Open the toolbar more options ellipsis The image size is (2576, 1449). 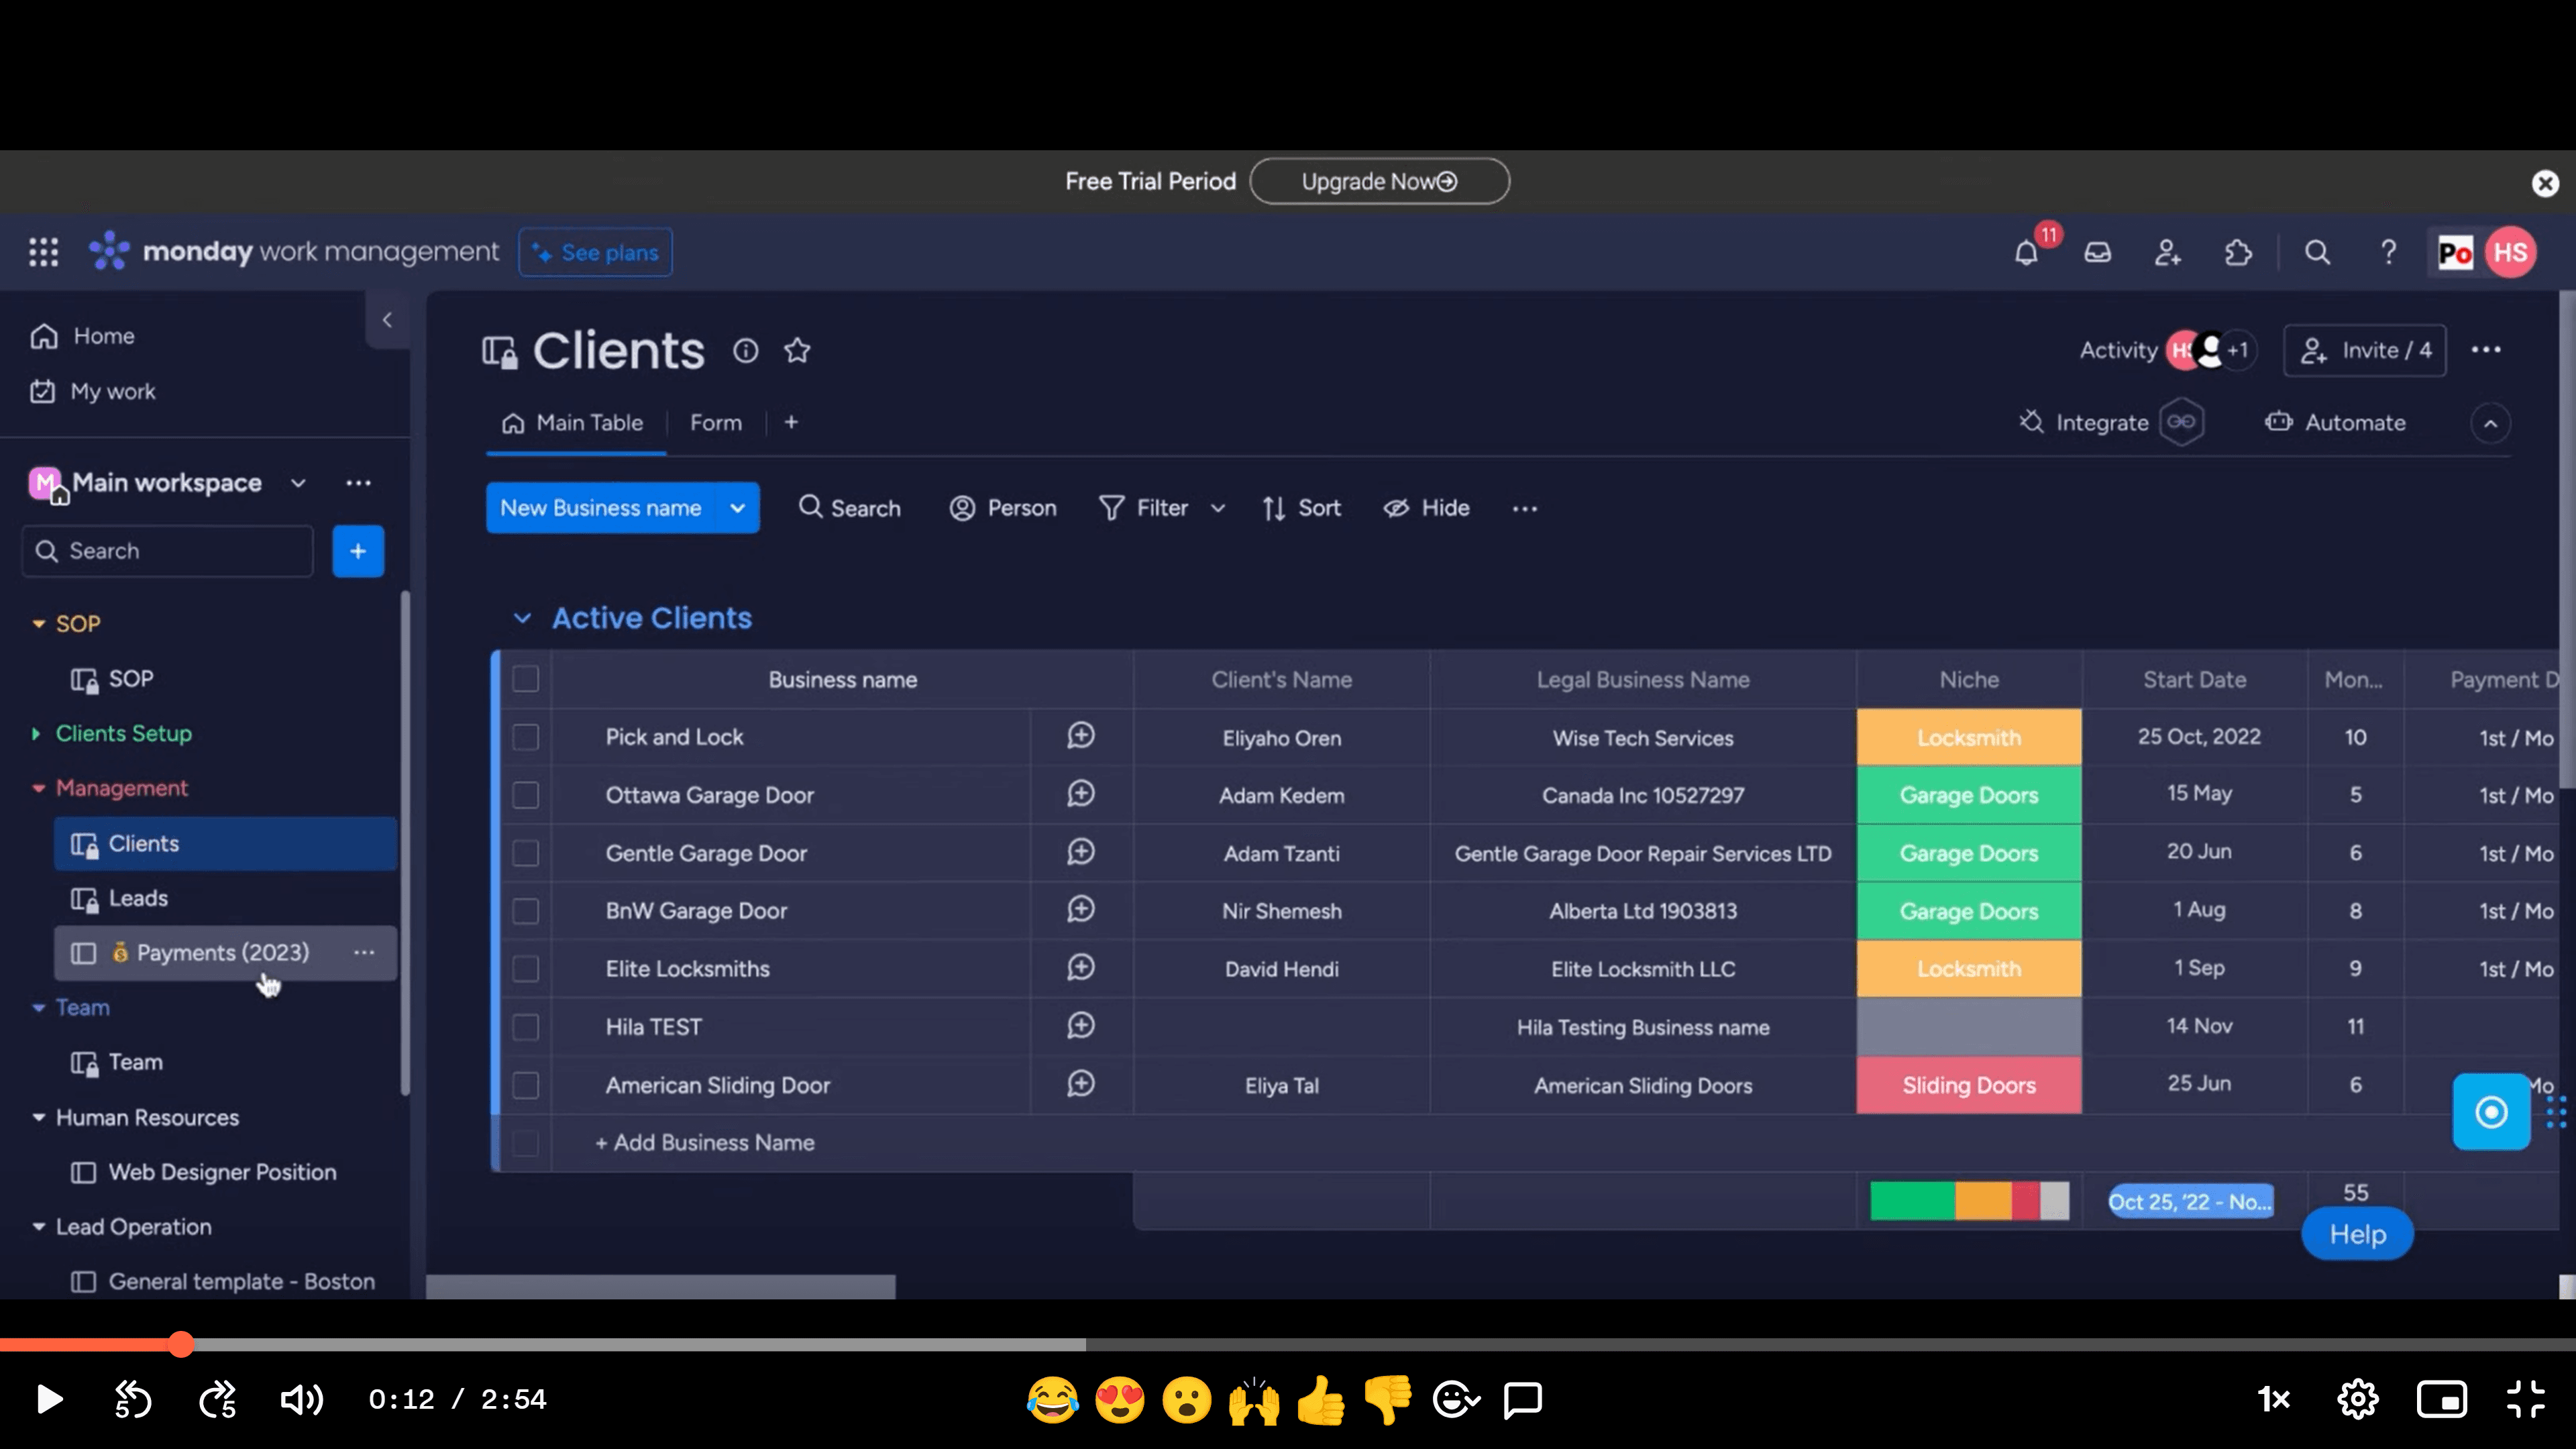click(1524, 509)
